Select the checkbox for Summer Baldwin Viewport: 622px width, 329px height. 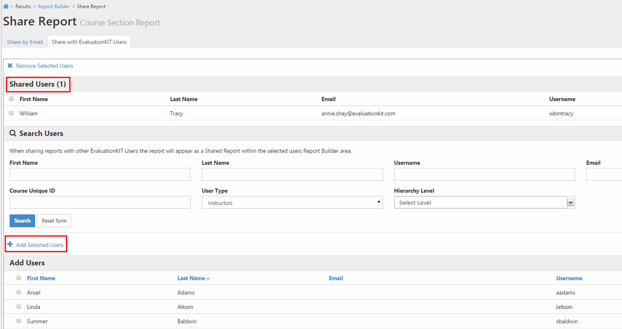[19, 321]
